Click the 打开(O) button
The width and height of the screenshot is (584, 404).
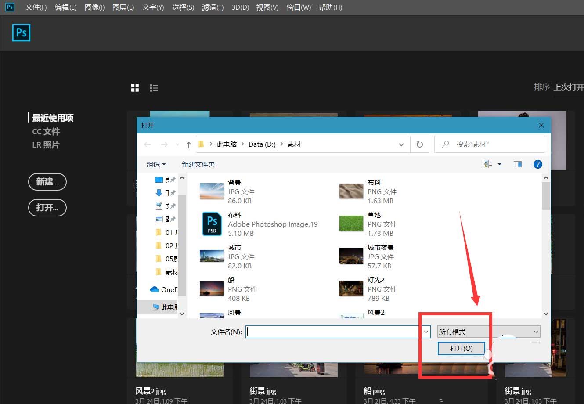[x=461, y=348]
